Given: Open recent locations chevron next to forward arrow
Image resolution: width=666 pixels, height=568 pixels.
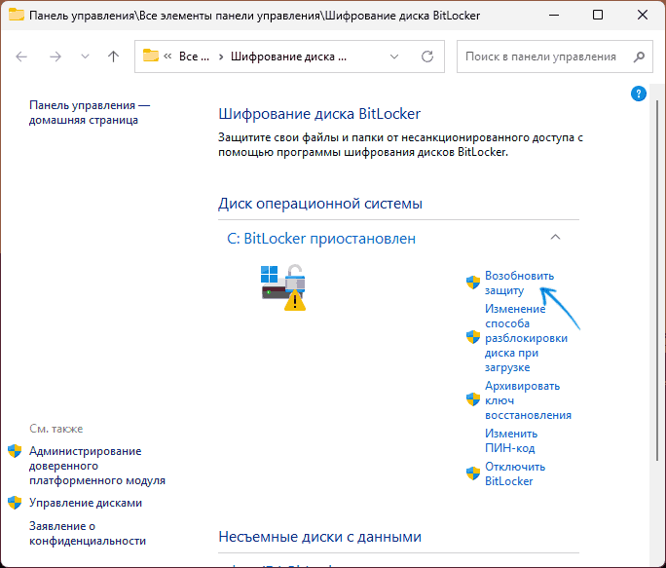Looking at the screenshot, I should point(85,57).
